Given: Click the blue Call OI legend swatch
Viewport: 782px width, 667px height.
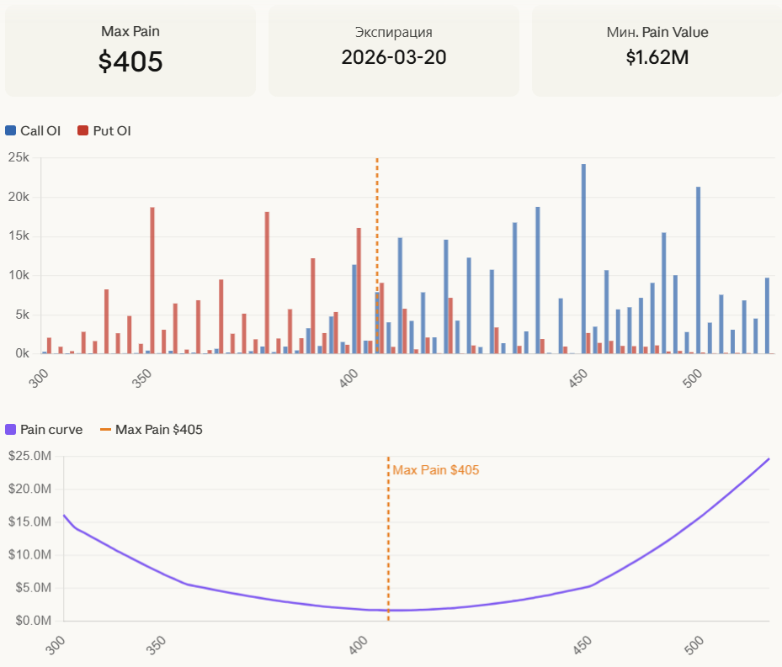Looking at the screenshot, I should pos(11,130).
